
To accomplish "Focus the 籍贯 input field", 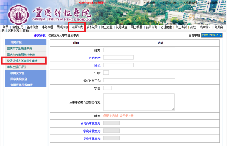I will click(139, 50).
